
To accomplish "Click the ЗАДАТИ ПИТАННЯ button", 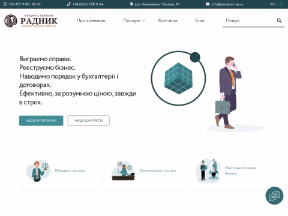I will point(41,121).
